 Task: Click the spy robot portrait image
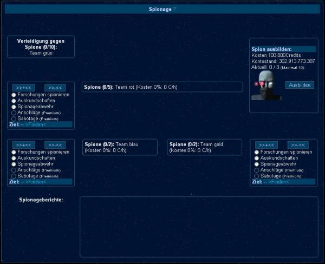click(x=264, y=85)
